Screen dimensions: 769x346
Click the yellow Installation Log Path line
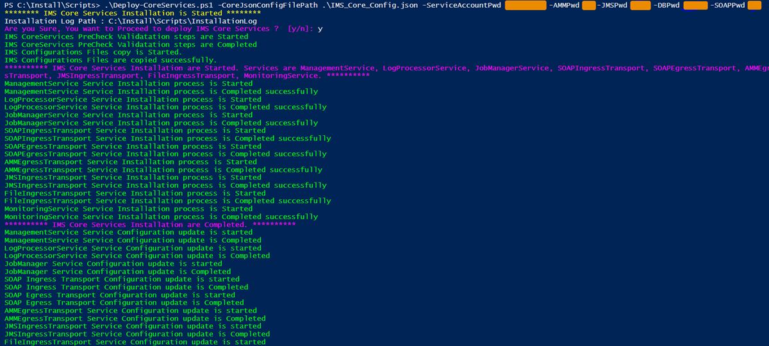[x=131, y=21]
